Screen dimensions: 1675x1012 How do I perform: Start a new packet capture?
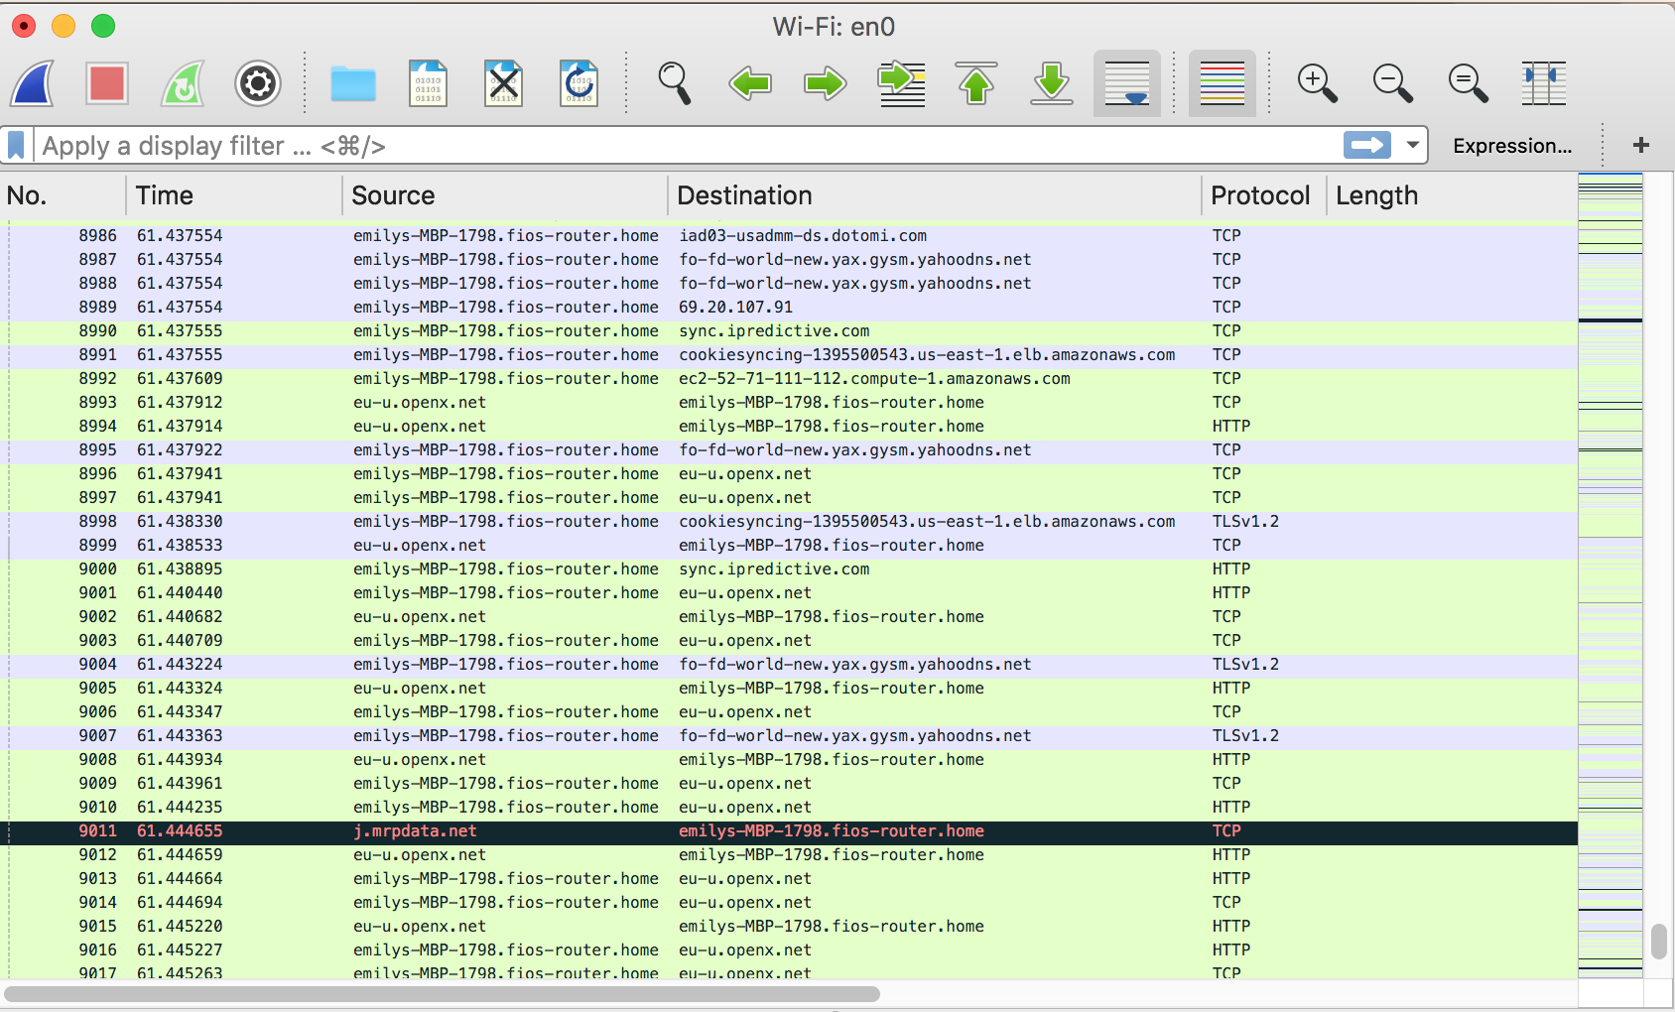tap(31, 83)
